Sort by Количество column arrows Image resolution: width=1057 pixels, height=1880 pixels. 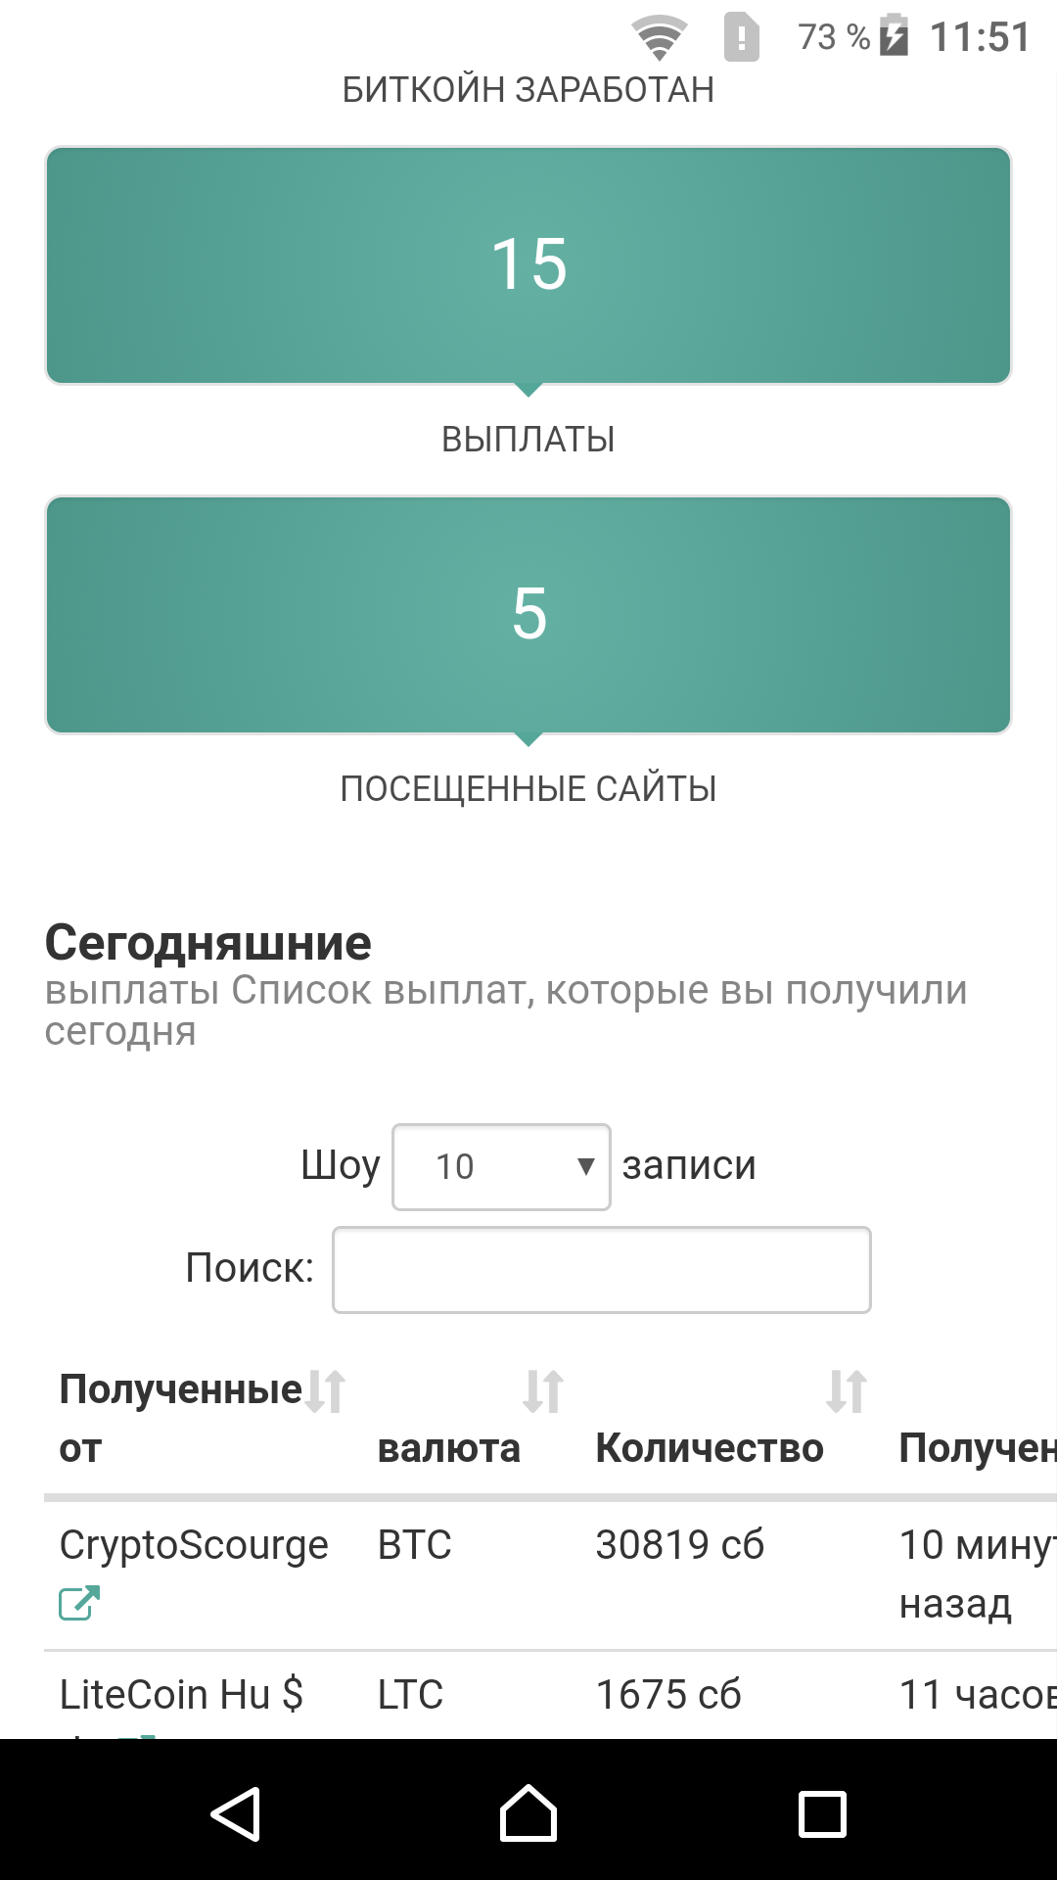847,1391
